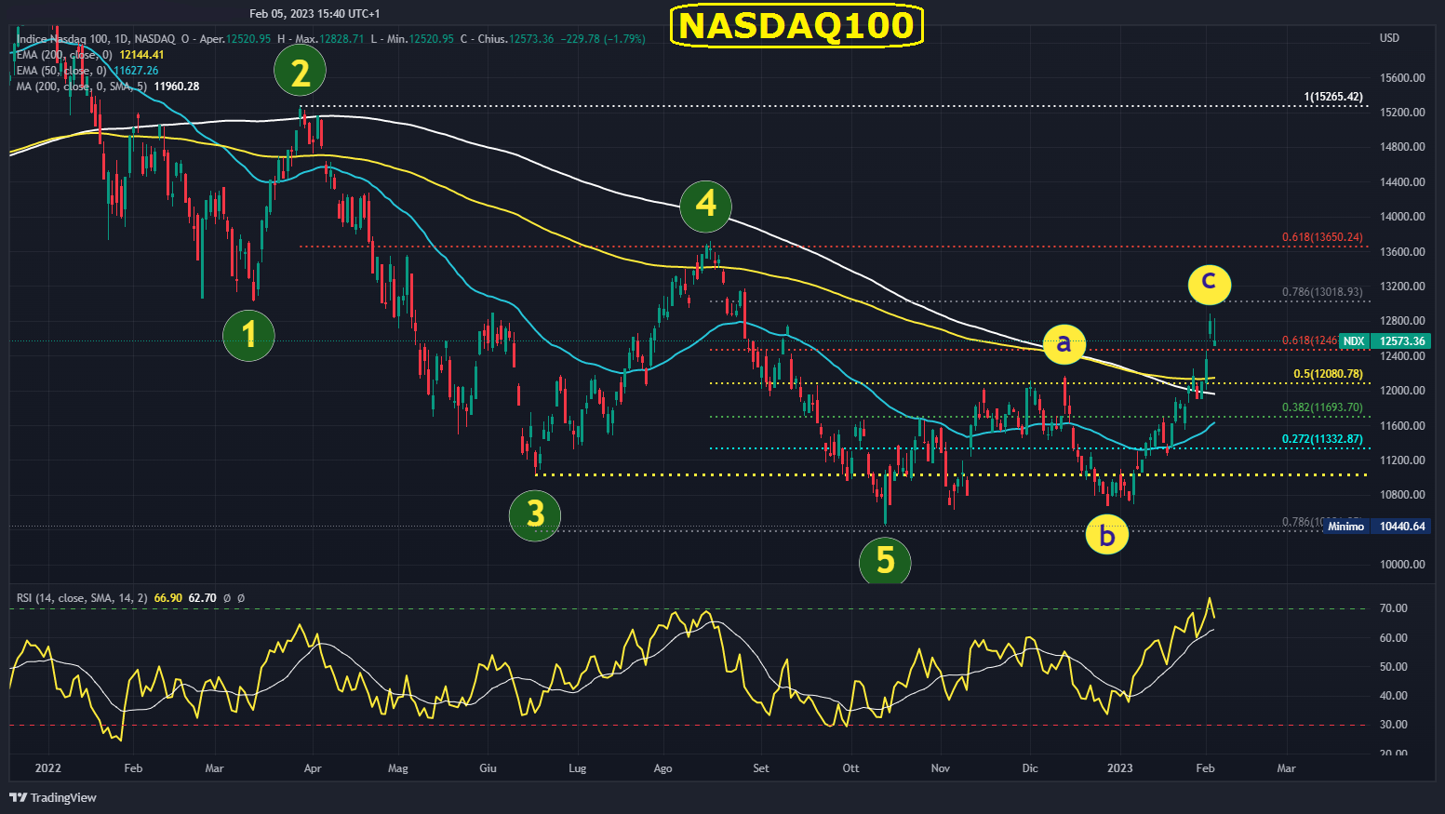
Task: Click the change value −229.78 (−1.79%)
Action: click(603, 39)
